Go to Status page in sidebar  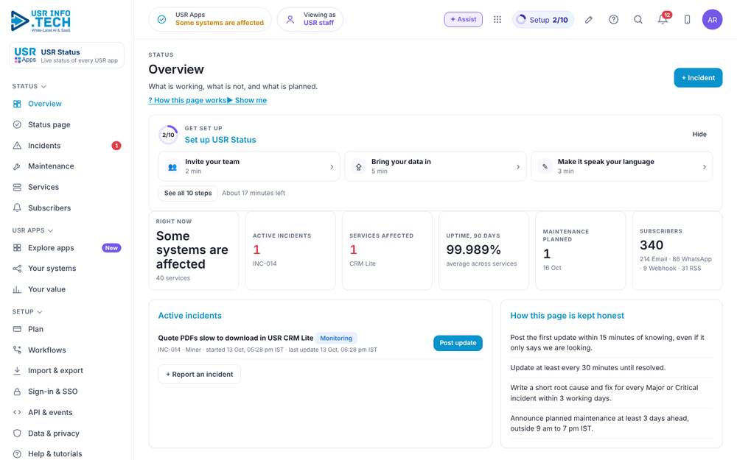click(66, 124)
